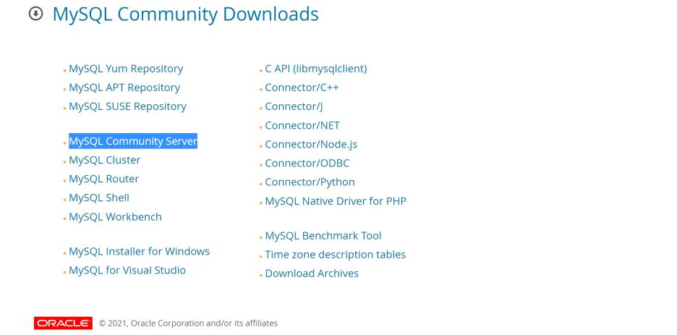Image resolution: width=677 pixels, height=335 pixels.
Task: Select MySQL for Visual Studio
Action: pos(127,271)
